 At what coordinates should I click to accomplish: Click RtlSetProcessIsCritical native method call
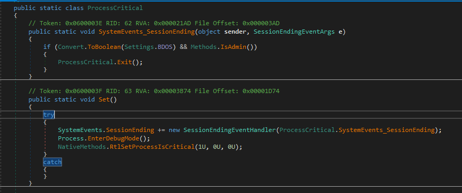(152, 147)
